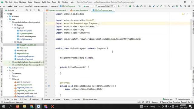Open the Tools menu

(54, 2)
